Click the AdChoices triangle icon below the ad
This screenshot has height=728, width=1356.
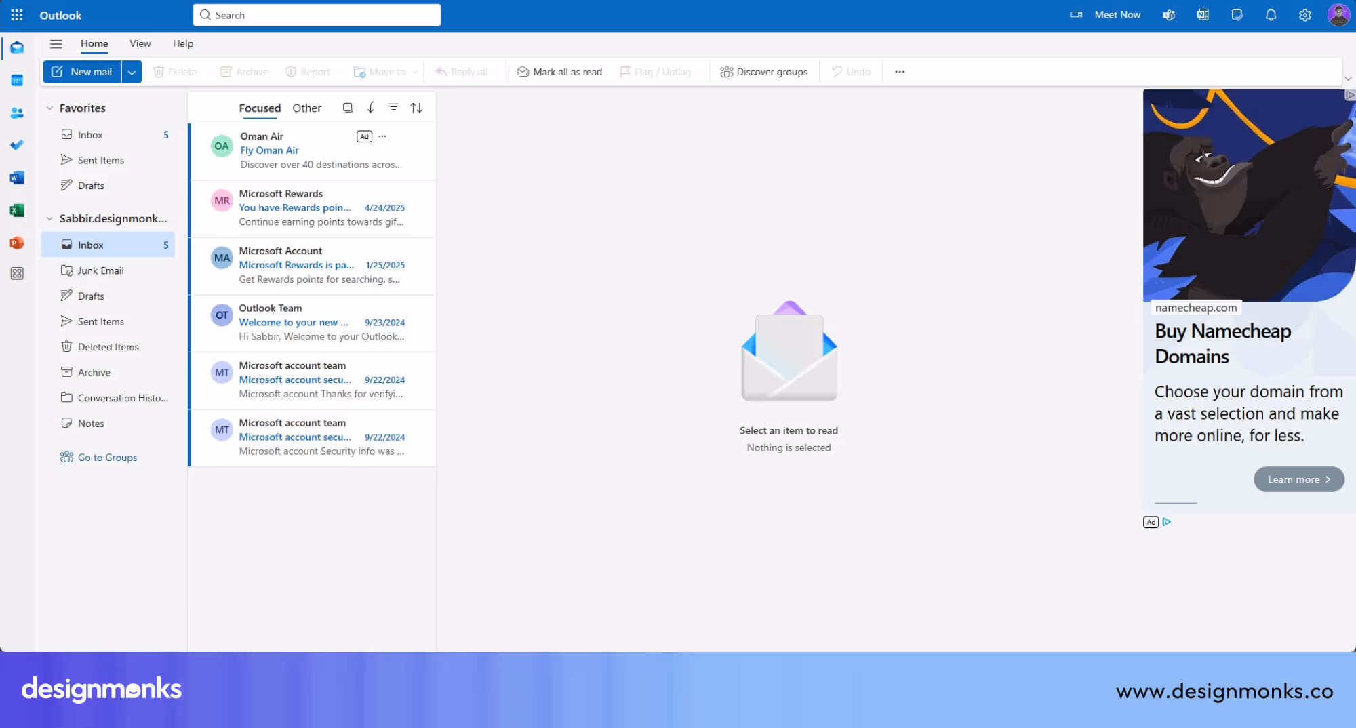pyautogui.click(x=1166, y=522)
